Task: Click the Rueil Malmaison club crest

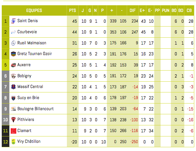Action: point(13,43)
